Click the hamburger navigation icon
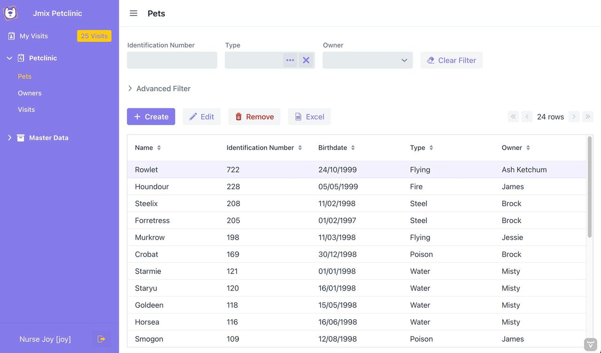Viewport: 601px width, 353px height. 133,13
